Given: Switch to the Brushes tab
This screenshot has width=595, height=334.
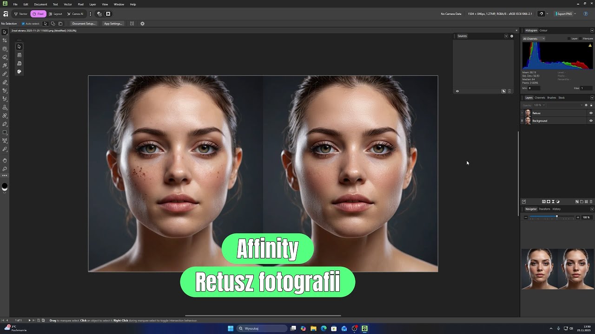Looking at the screenshot, I should click(552, 97).
